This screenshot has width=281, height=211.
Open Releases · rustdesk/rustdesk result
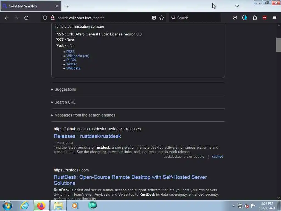(87, 136)
